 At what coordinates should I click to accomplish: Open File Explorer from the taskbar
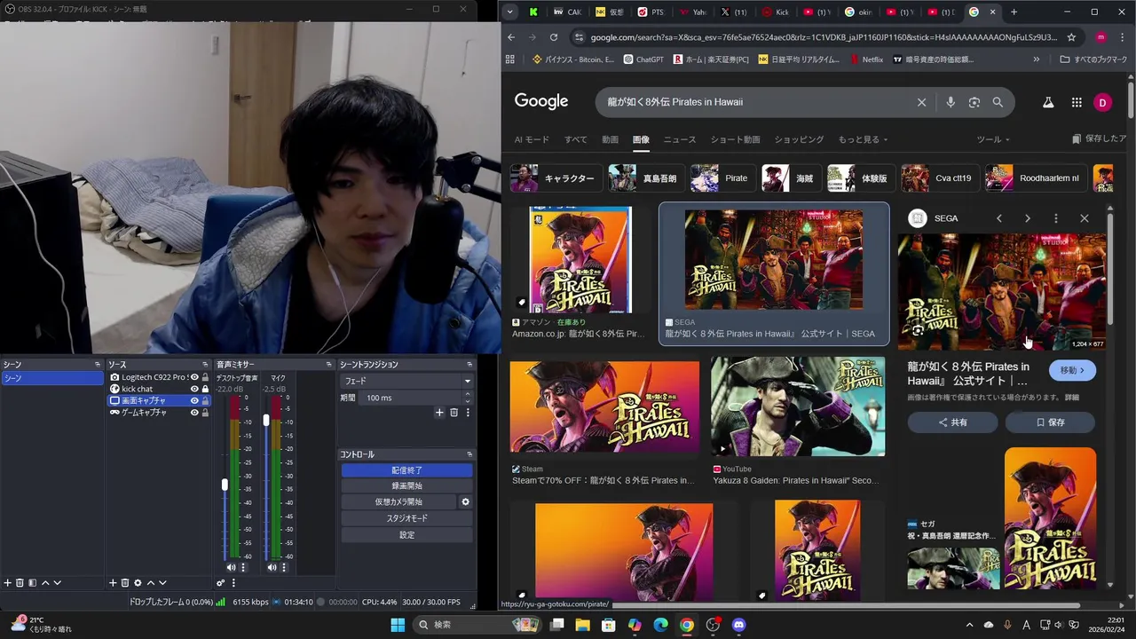tap(582, 625)
